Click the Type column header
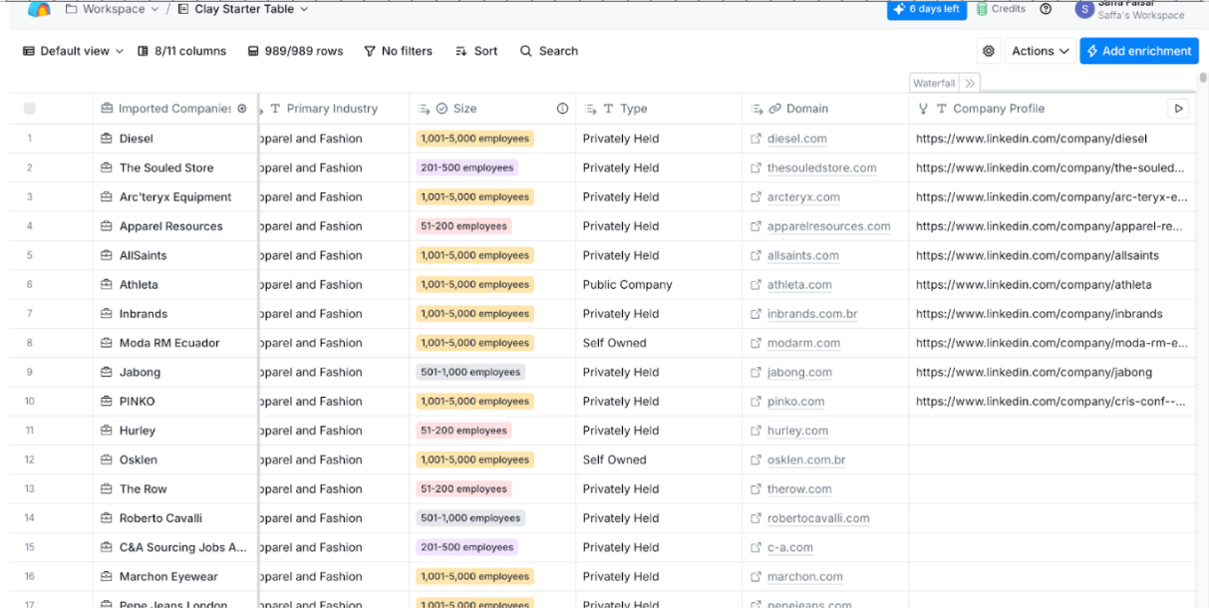Screen dimensions: 1209x608 659,109
